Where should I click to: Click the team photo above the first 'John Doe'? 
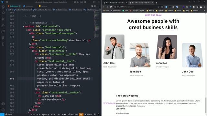coord(114,47)
